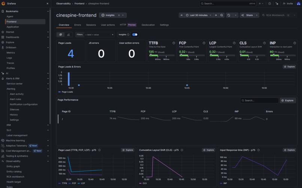Image resolution: width=302 pixels, height=188 pixels.
Task: Switch to the HTTP Preview tab
Action: (128, 25)
